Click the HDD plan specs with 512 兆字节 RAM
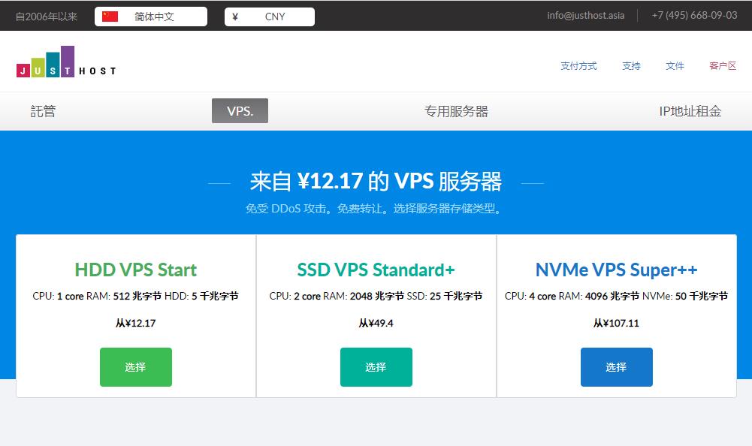 click(x=136, y=297)
